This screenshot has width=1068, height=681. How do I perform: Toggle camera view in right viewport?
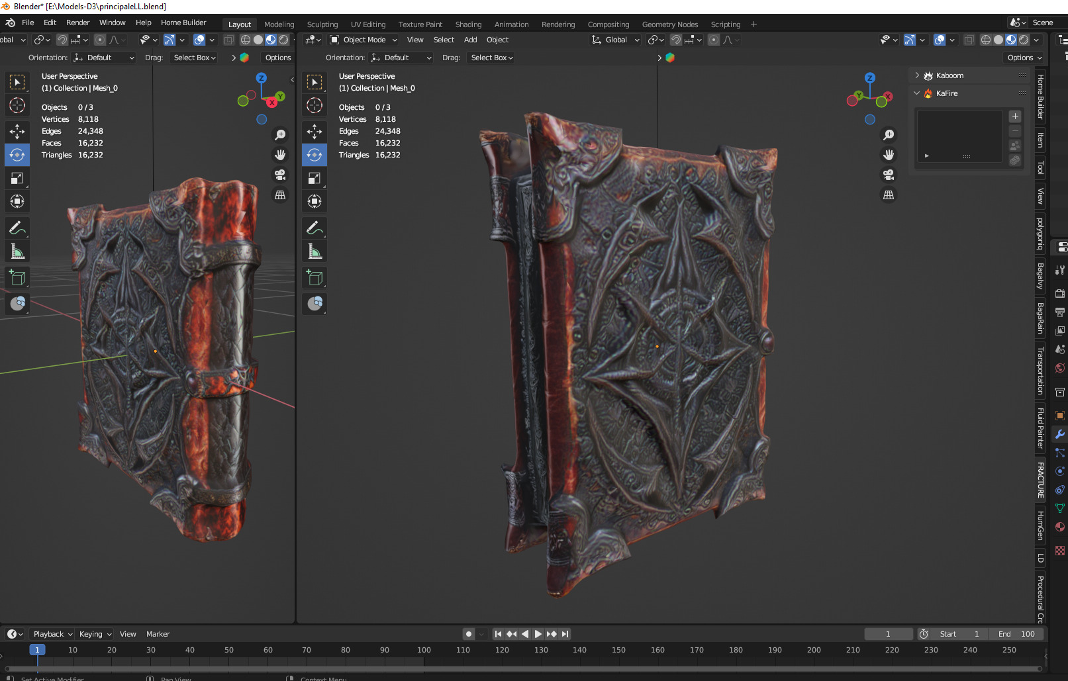pos(889,175)
